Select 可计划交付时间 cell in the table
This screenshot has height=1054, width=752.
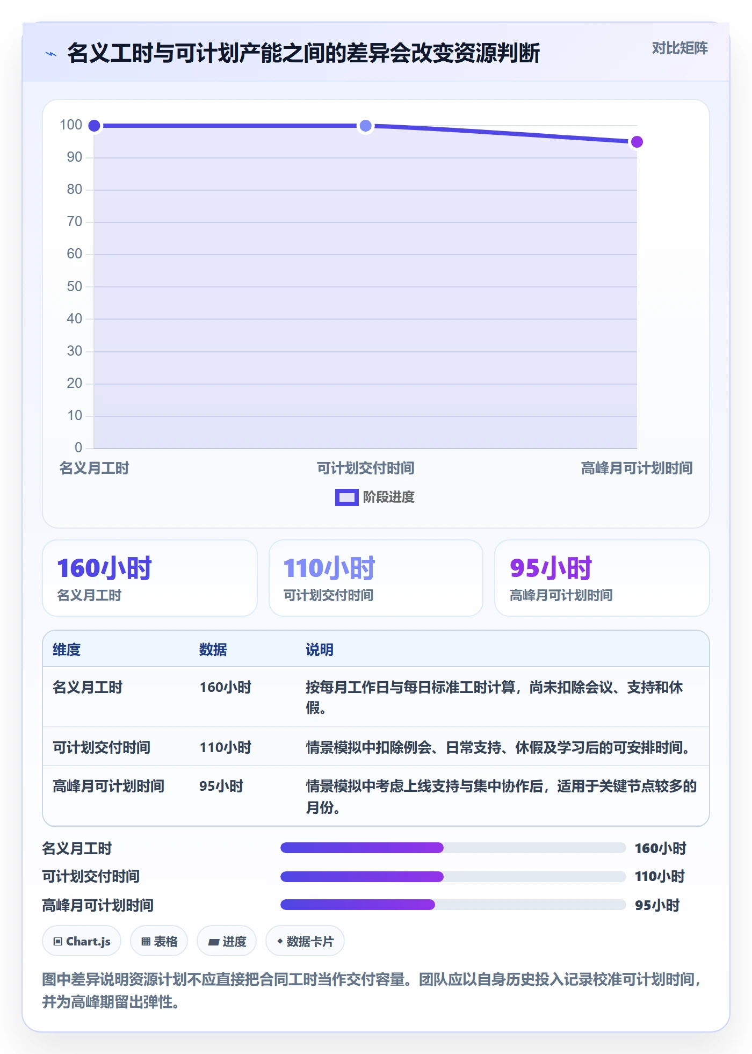102,747
